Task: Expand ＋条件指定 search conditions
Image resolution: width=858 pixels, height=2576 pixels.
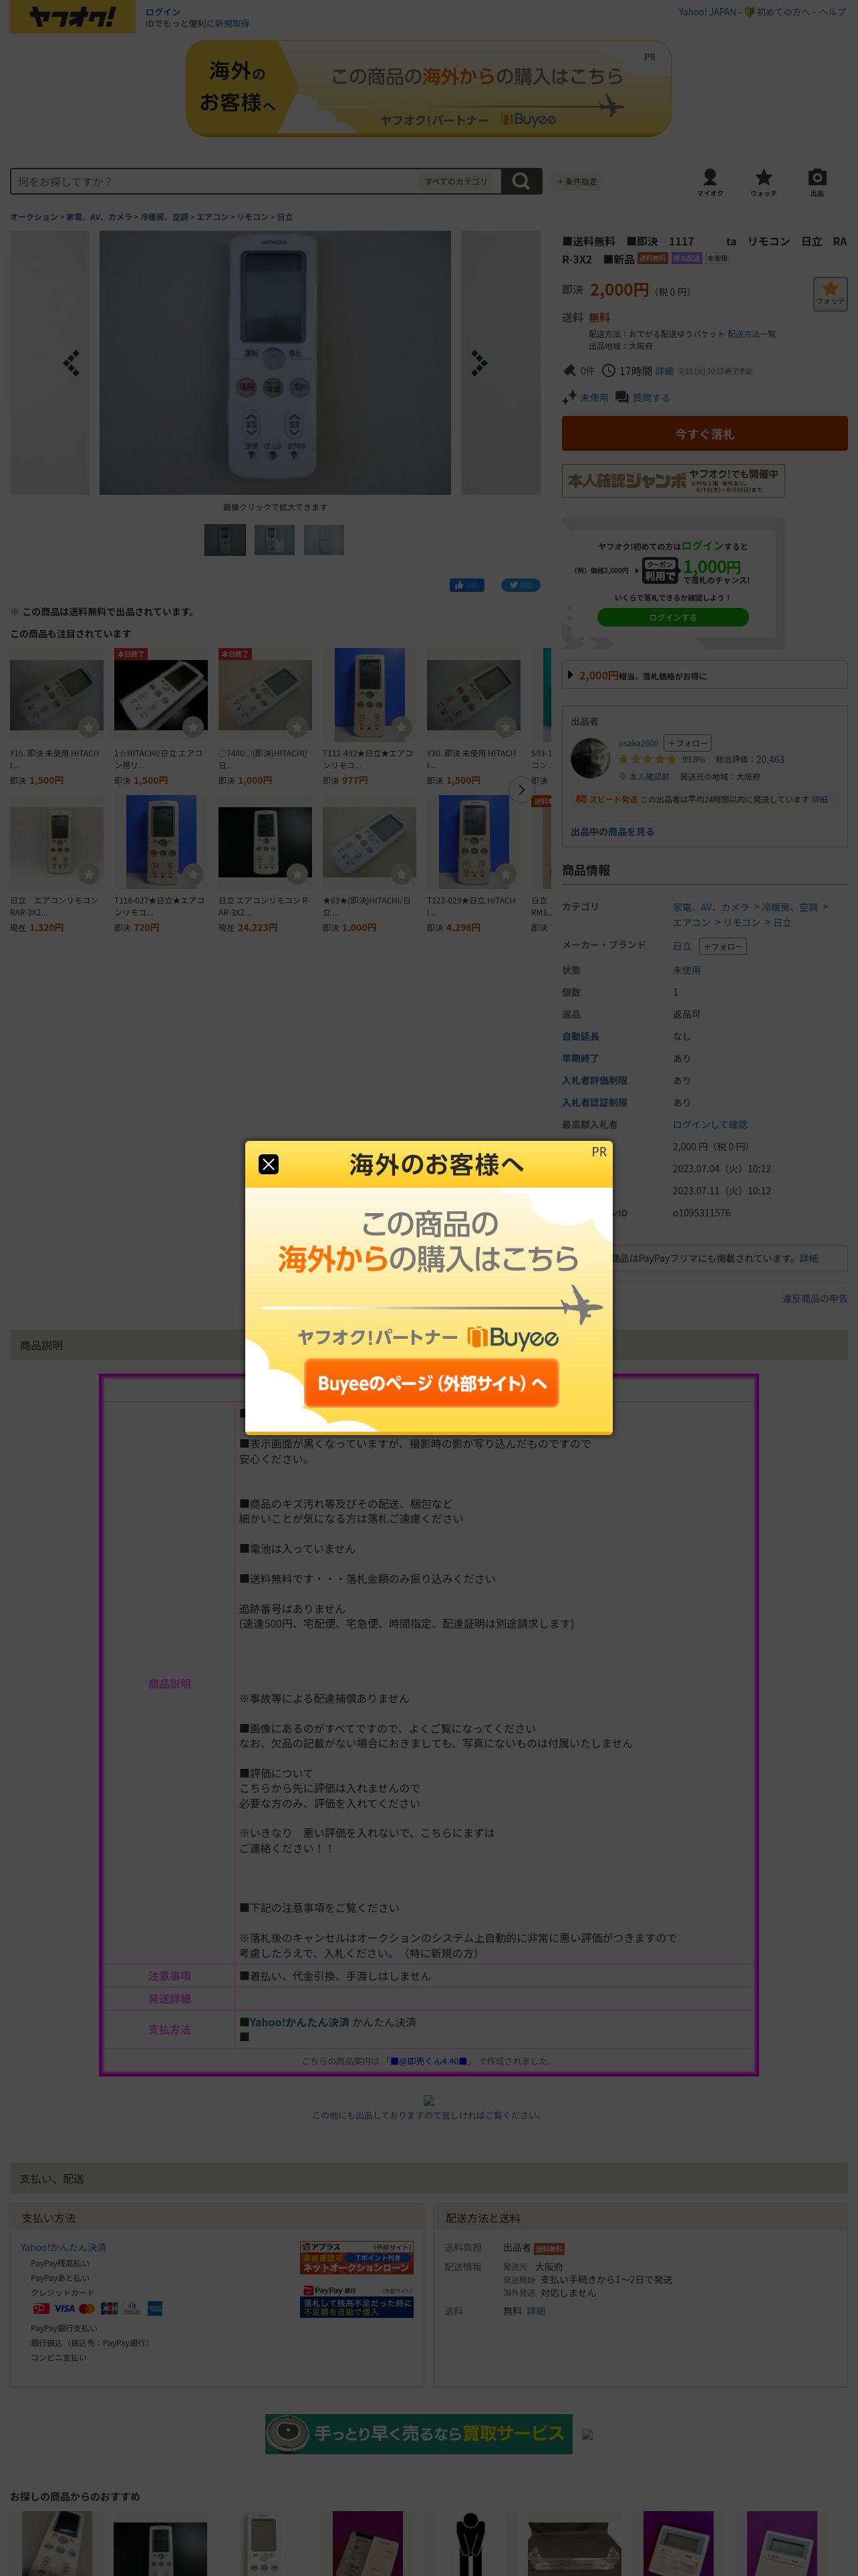Action: (x=576, y=181)
